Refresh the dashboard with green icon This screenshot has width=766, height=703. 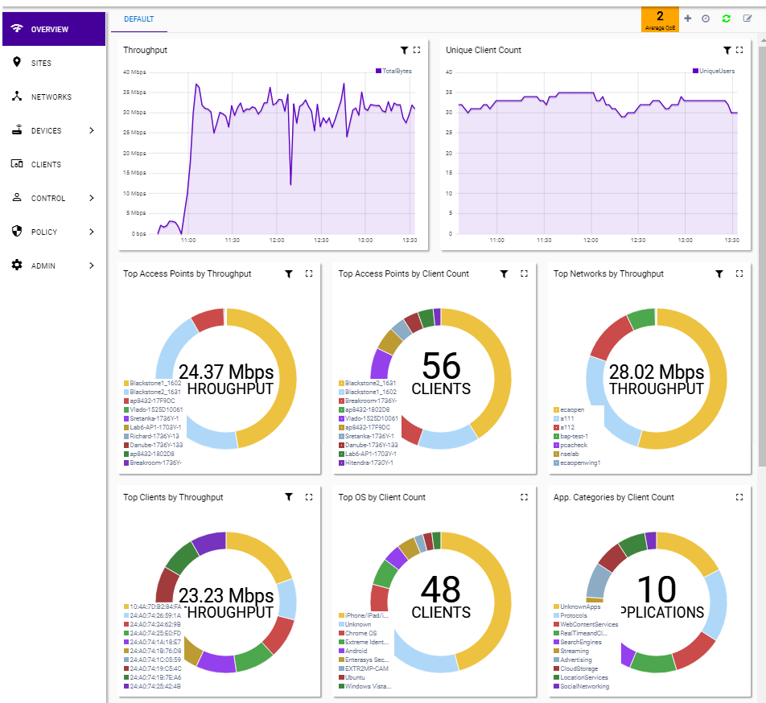[x=727, y=18]
